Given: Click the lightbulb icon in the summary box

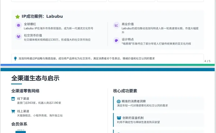Looking at the screenshot, I should (x=15, y=59).
